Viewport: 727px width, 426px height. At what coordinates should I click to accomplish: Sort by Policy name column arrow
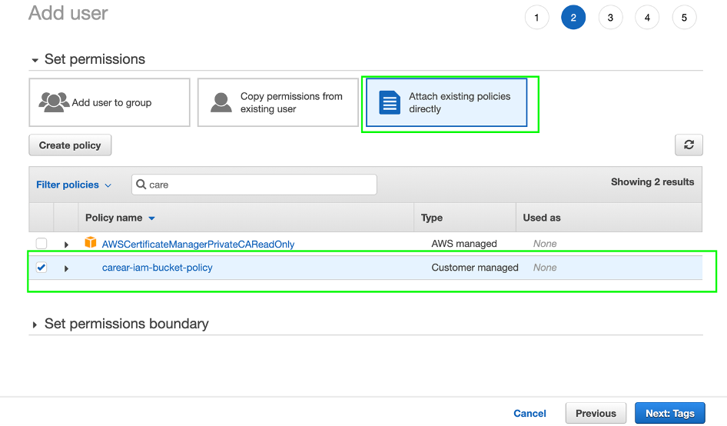151,218
